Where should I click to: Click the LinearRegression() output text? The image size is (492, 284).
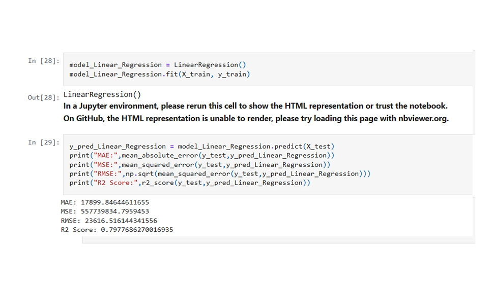102,94
